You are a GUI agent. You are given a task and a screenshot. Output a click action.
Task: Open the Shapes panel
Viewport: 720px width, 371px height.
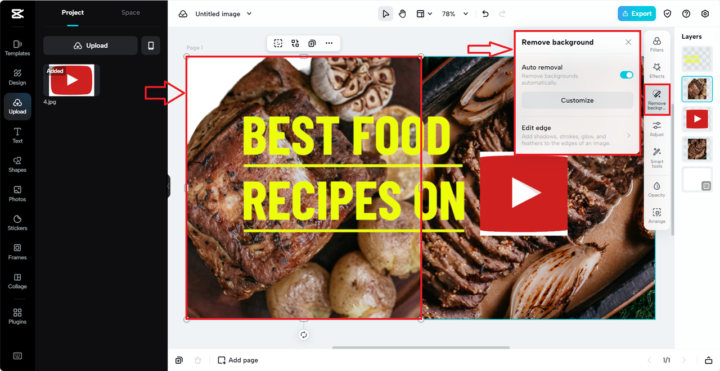[x=17, y=164]
